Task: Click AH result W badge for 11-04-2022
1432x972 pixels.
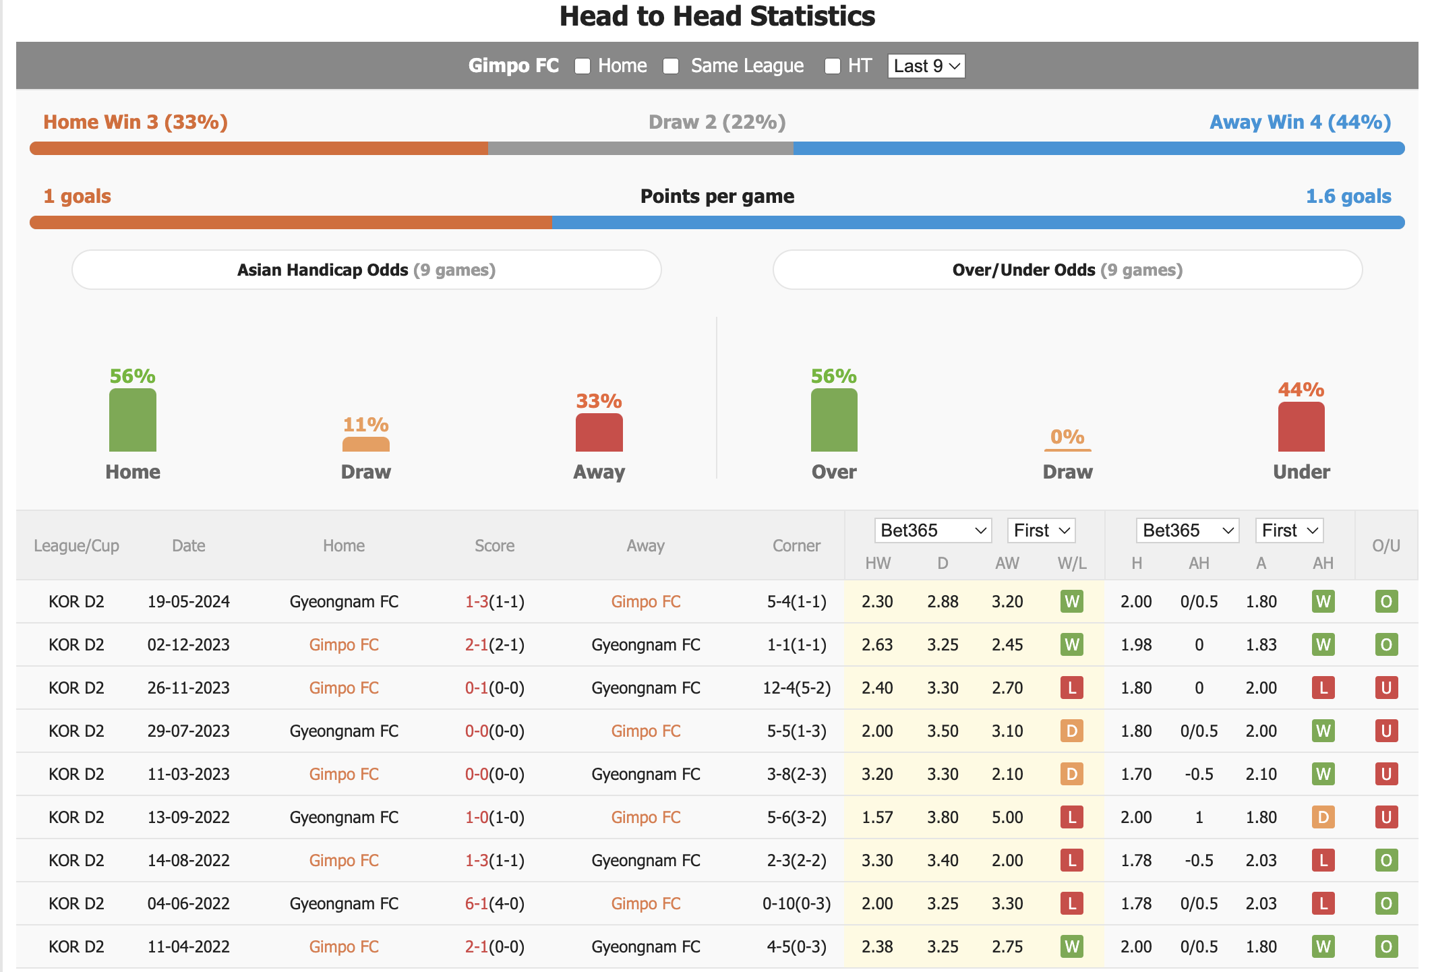Action: tap(1323, 946)
